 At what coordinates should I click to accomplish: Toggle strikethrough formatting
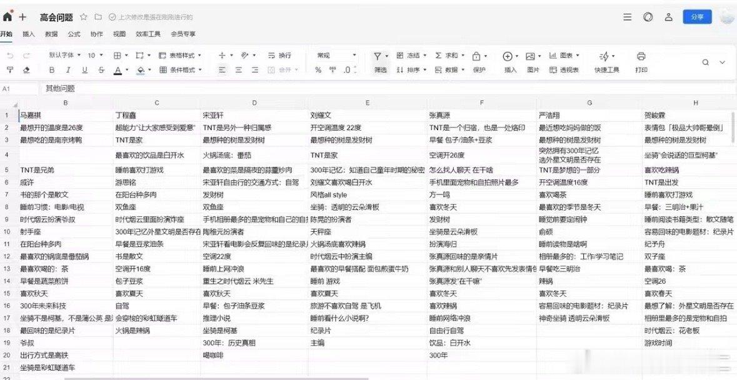(101, 69)
